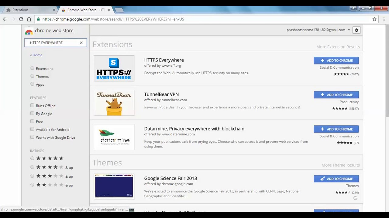Clear the search box with X icon
This screenshot has width=389, height=218.
(81, 43)
